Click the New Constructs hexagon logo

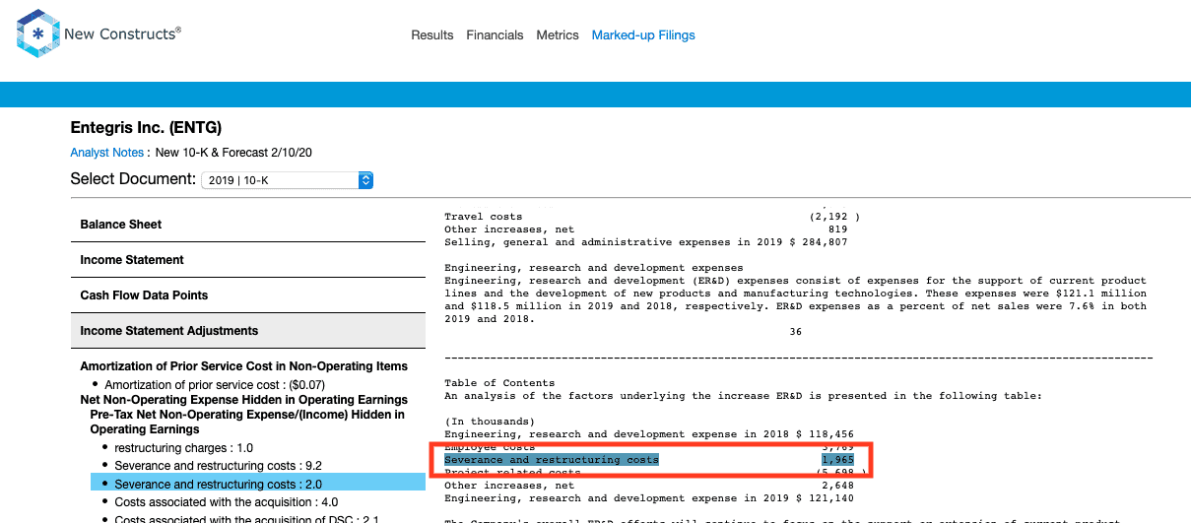(37, 34)
